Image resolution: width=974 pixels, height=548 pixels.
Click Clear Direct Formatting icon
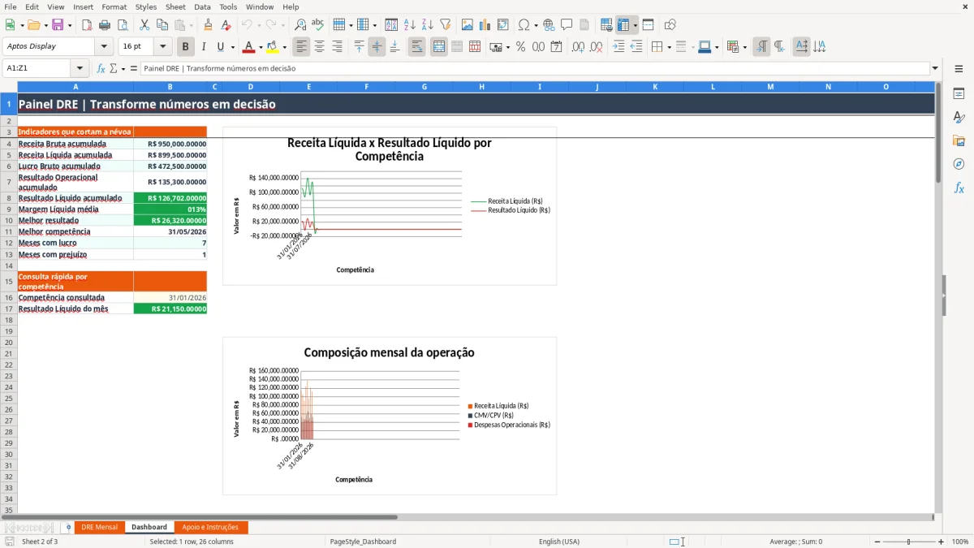[226, 25]
